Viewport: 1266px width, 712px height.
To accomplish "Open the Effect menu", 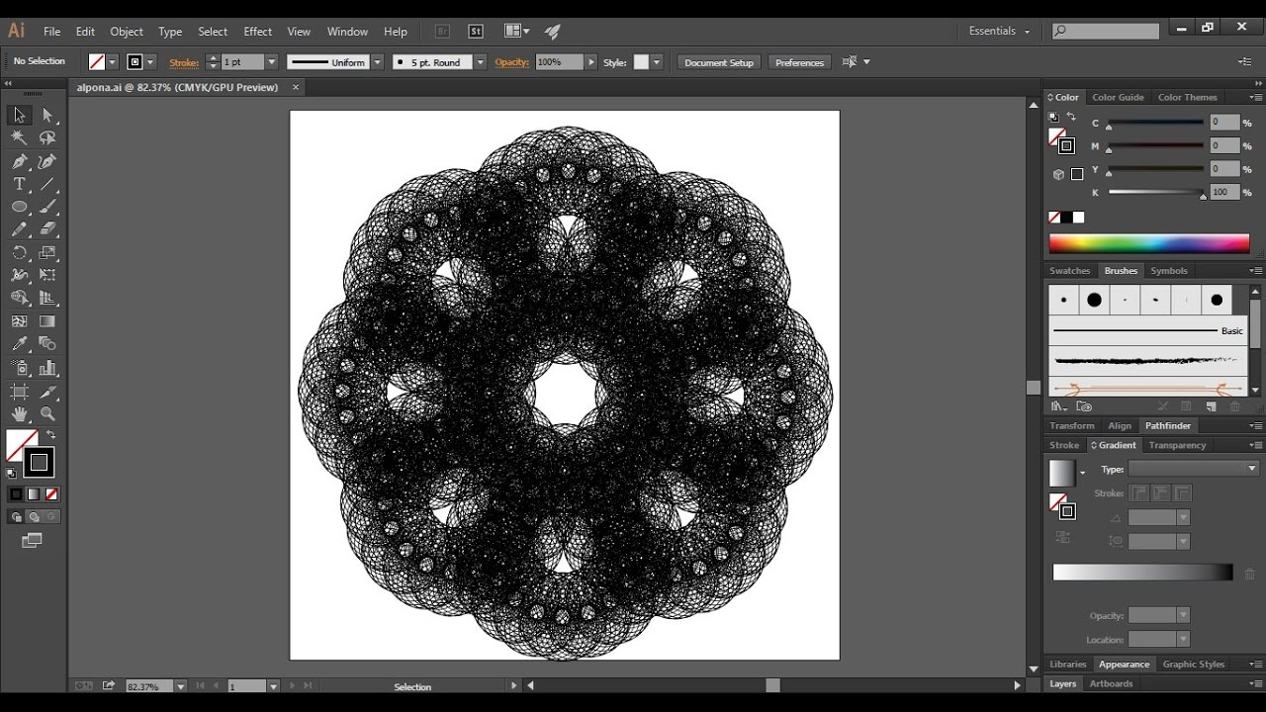I will 257,32.
